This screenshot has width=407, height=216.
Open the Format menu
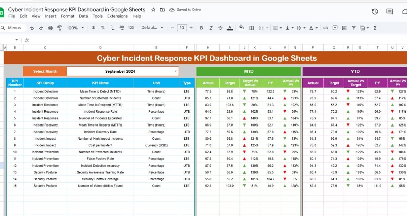[x=68, y=16]
